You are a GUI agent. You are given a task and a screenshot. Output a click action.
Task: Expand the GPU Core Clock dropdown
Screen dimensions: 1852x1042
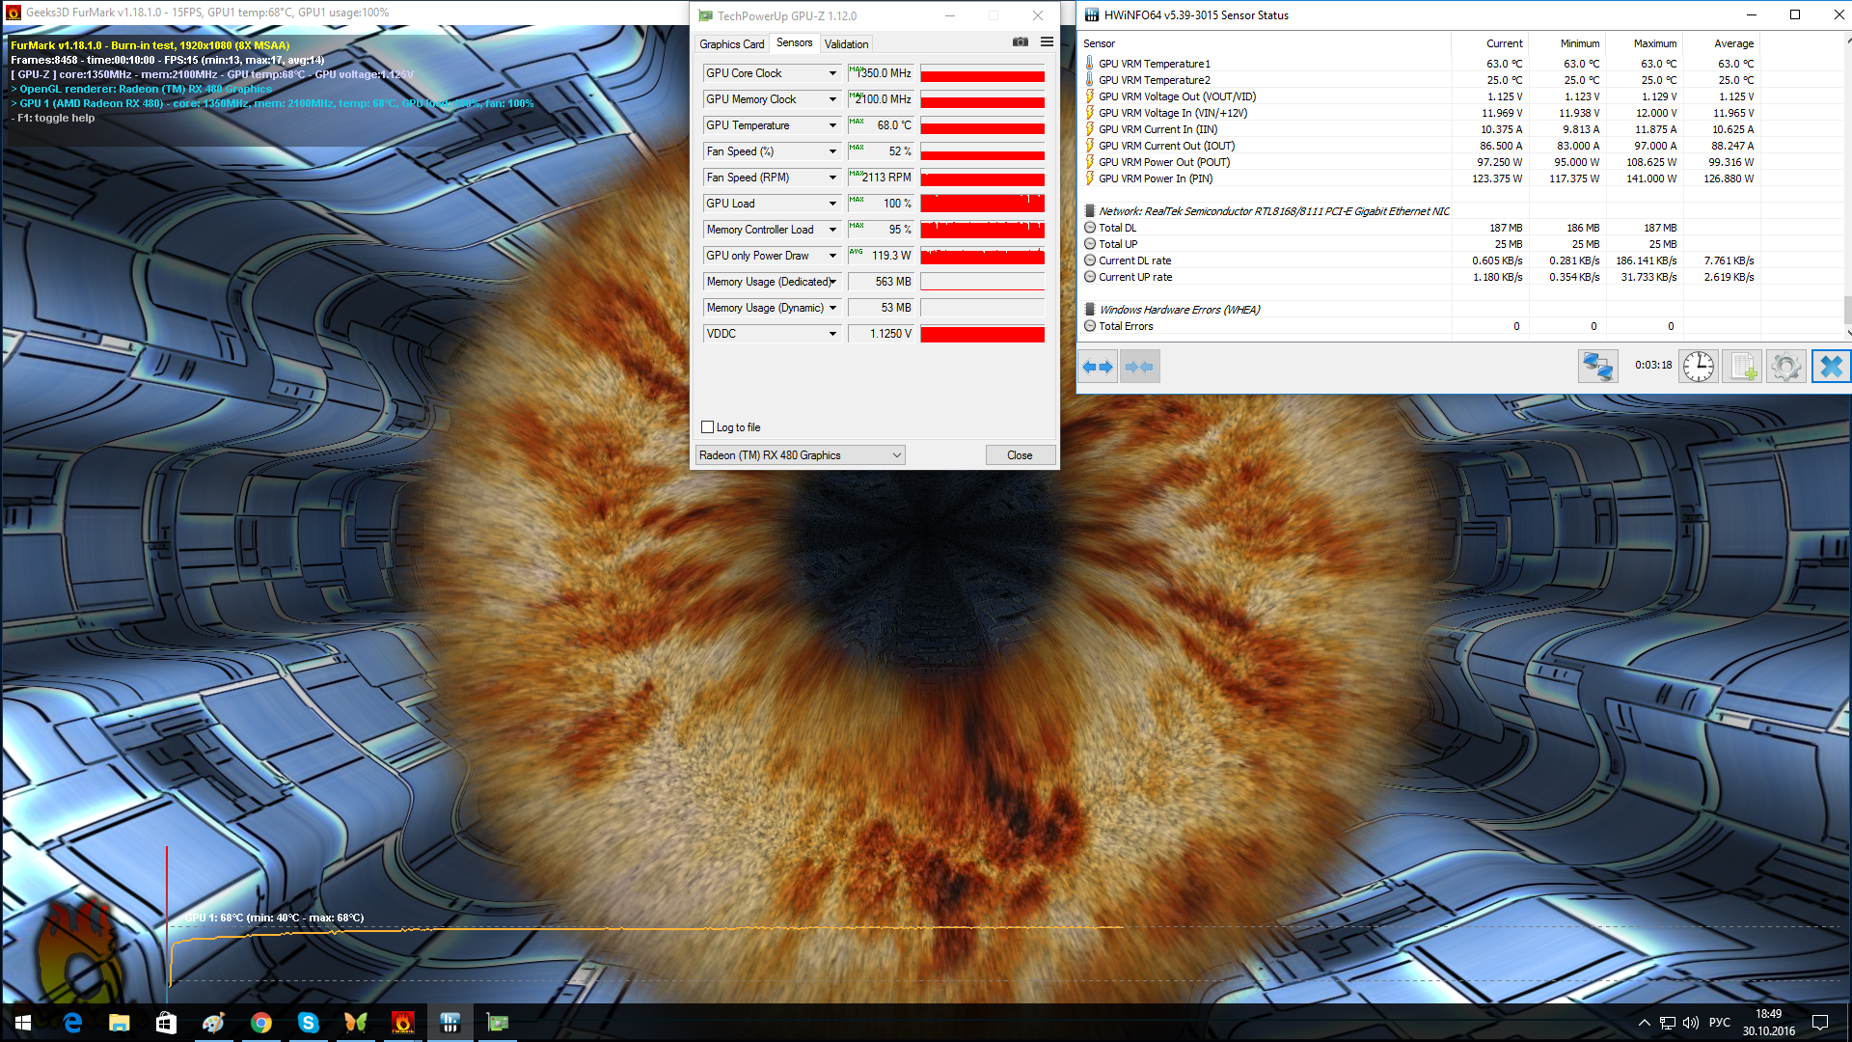(832, 73)
